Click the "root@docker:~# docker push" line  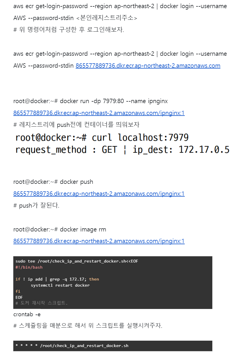tap(53, 182)
